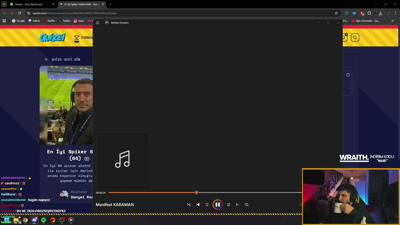400x225 pixels.
Task: Open the blue globe extension icon
Action: (x=354, y=13)
